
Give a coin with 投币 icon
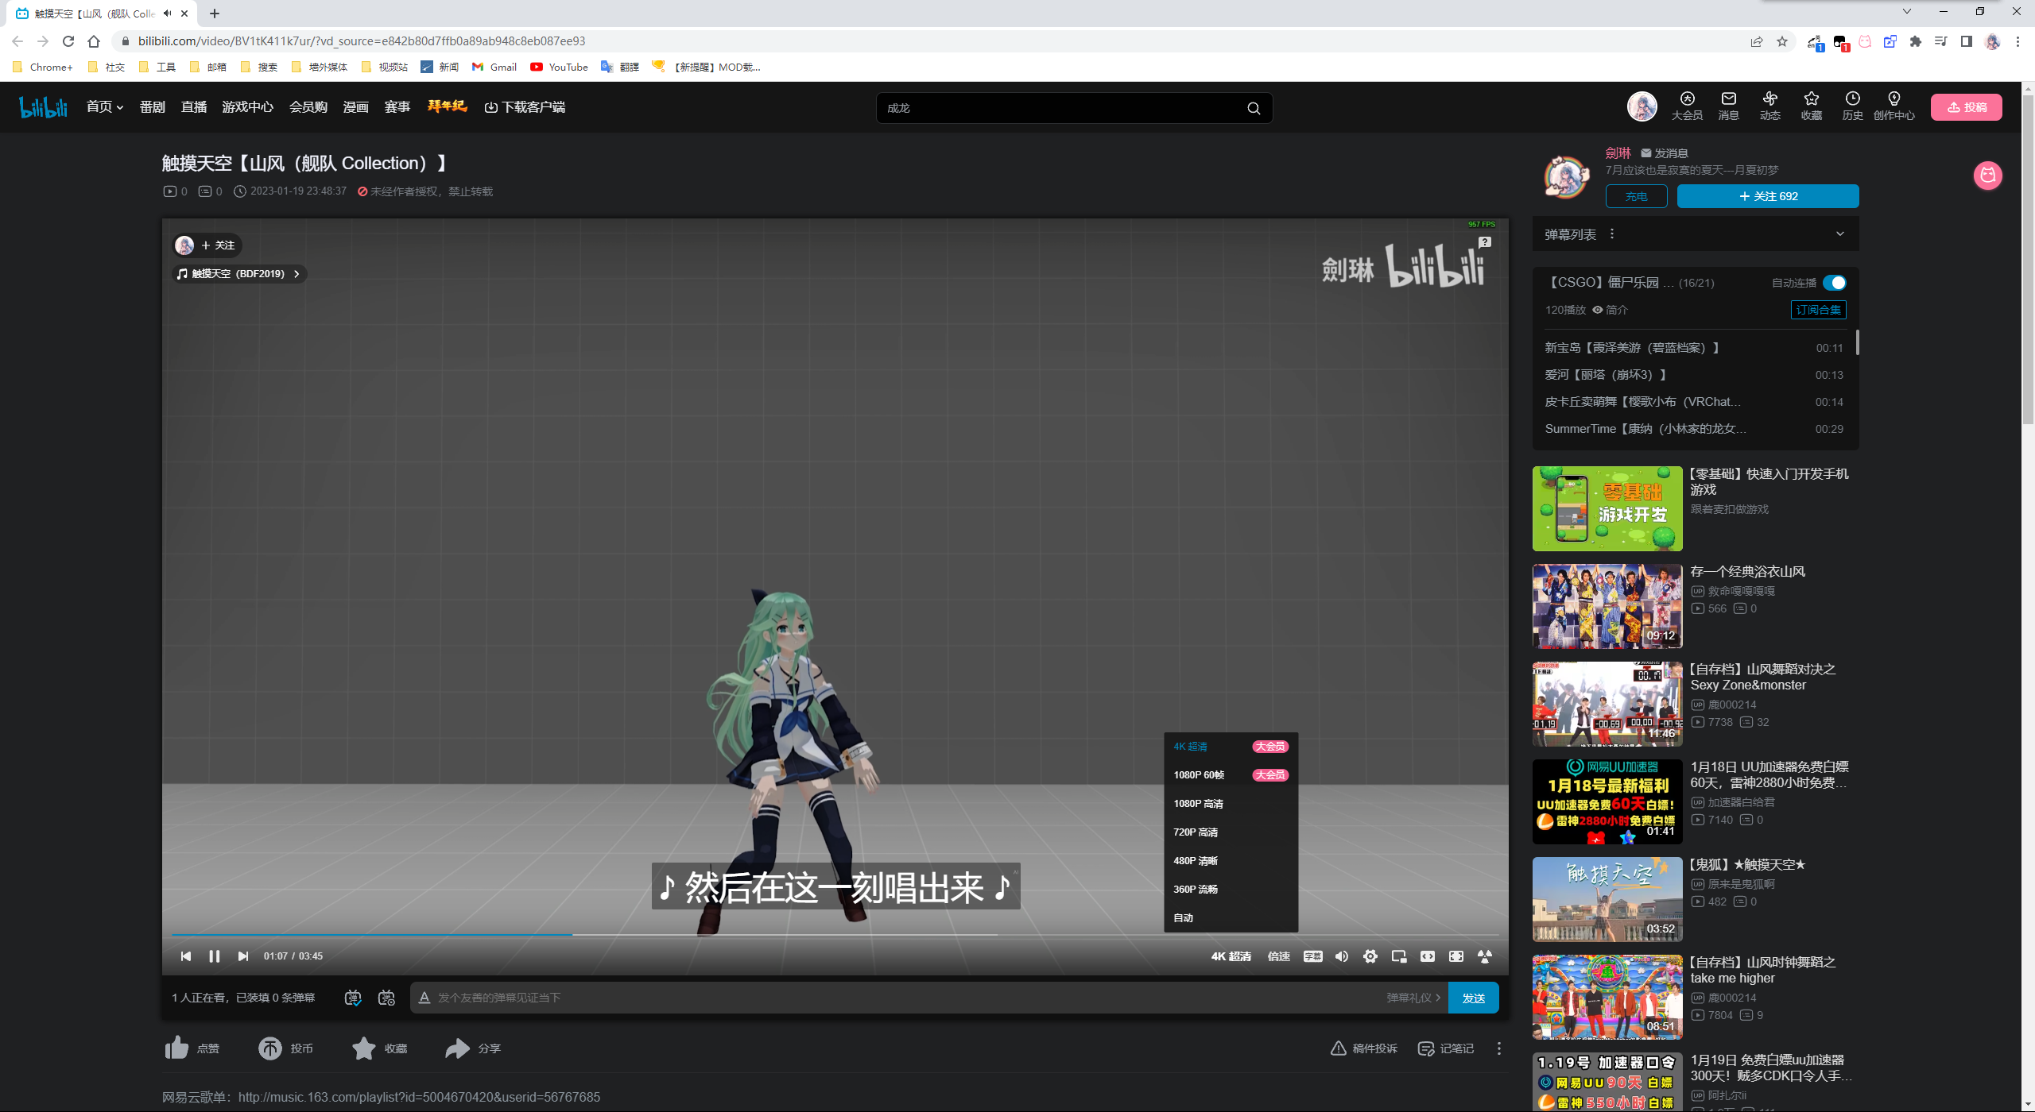(x=270, y=1048)
